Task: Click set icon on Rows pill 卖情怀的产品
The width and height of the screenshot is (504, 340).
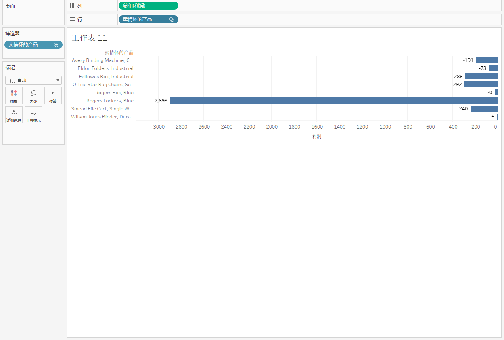Action: pyautogui.click(x=171, y=19)
